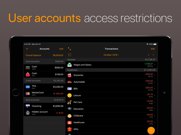181x135 pixels.
Task: Tap the -292.00 Automobile amount
Action: [x=149, y=81]
